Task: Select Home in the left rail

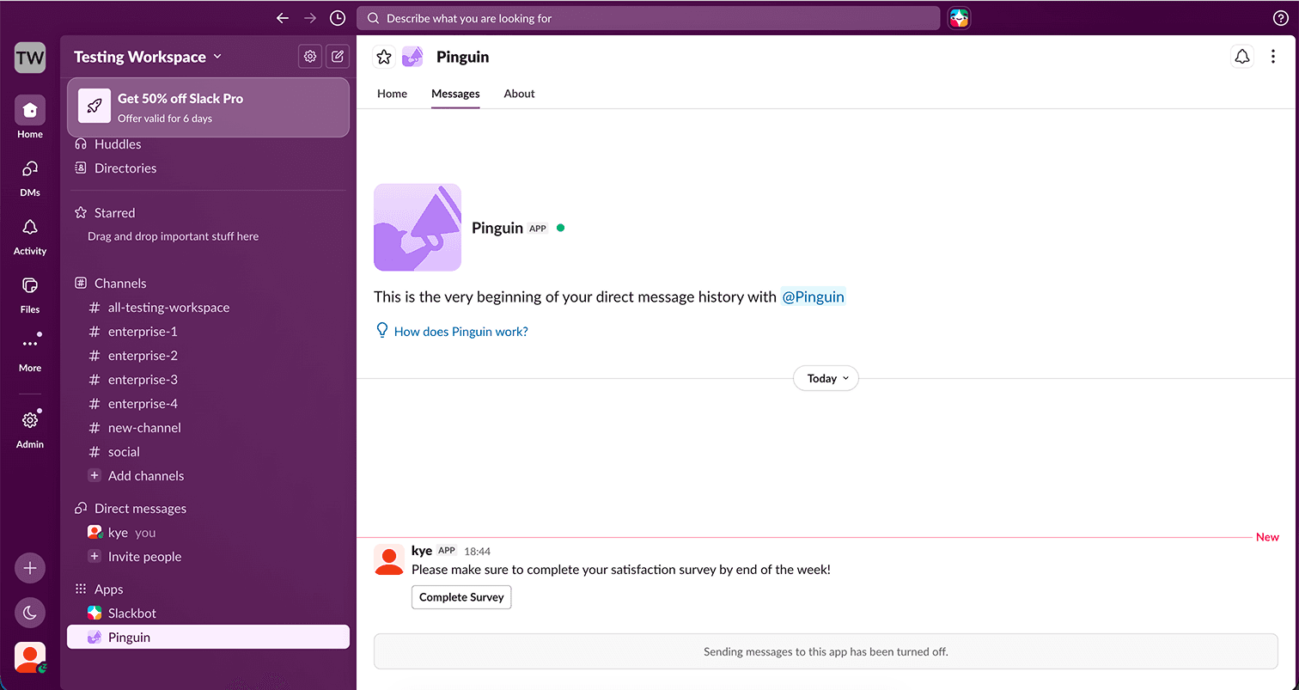Action: tap(30, 118)
